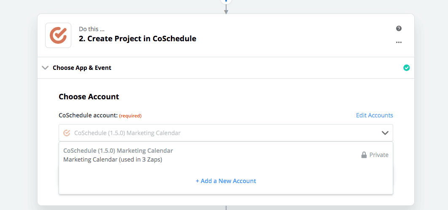This screenshot has height=210, width=448.
Task: Select Marketing Calendar (used in 3 Zaps)
Action: (113, 159)
